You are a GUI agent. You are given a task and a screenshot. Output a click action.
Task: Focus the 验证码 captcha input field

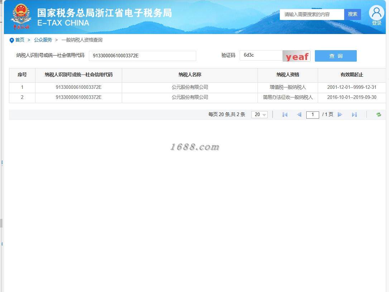(x=261, y=55)
